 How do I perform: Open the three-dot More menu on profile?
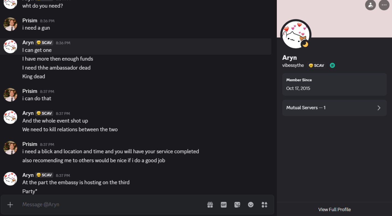click(x=384, y=5)
